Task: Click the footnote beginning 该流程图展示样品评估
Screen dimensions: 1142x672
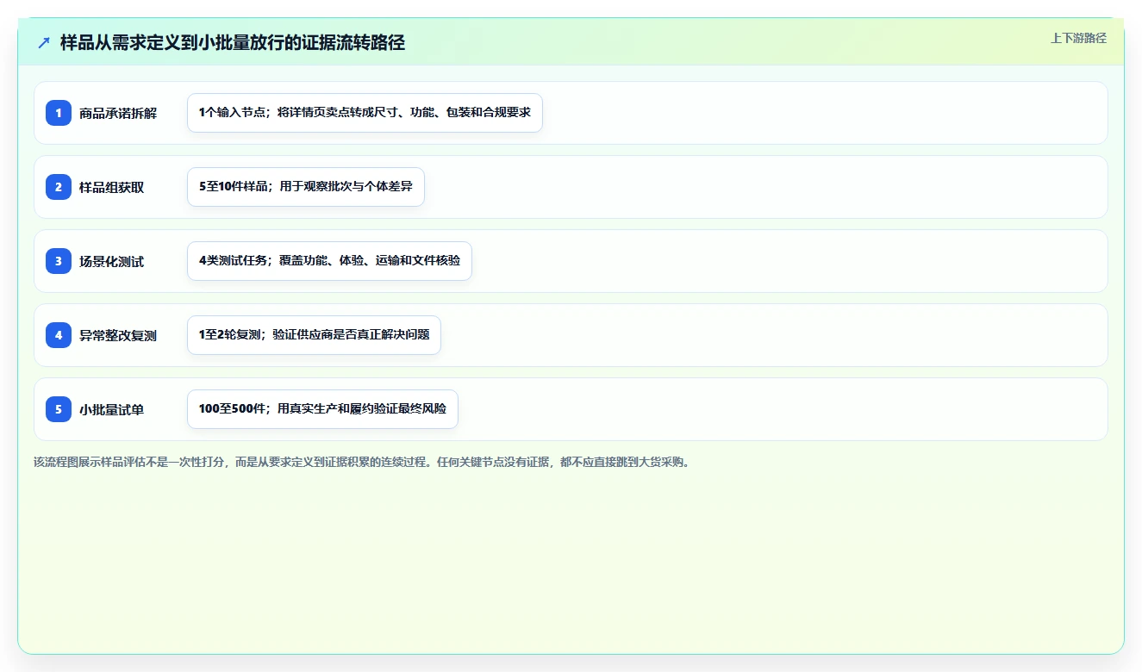Action: point(362,462)
